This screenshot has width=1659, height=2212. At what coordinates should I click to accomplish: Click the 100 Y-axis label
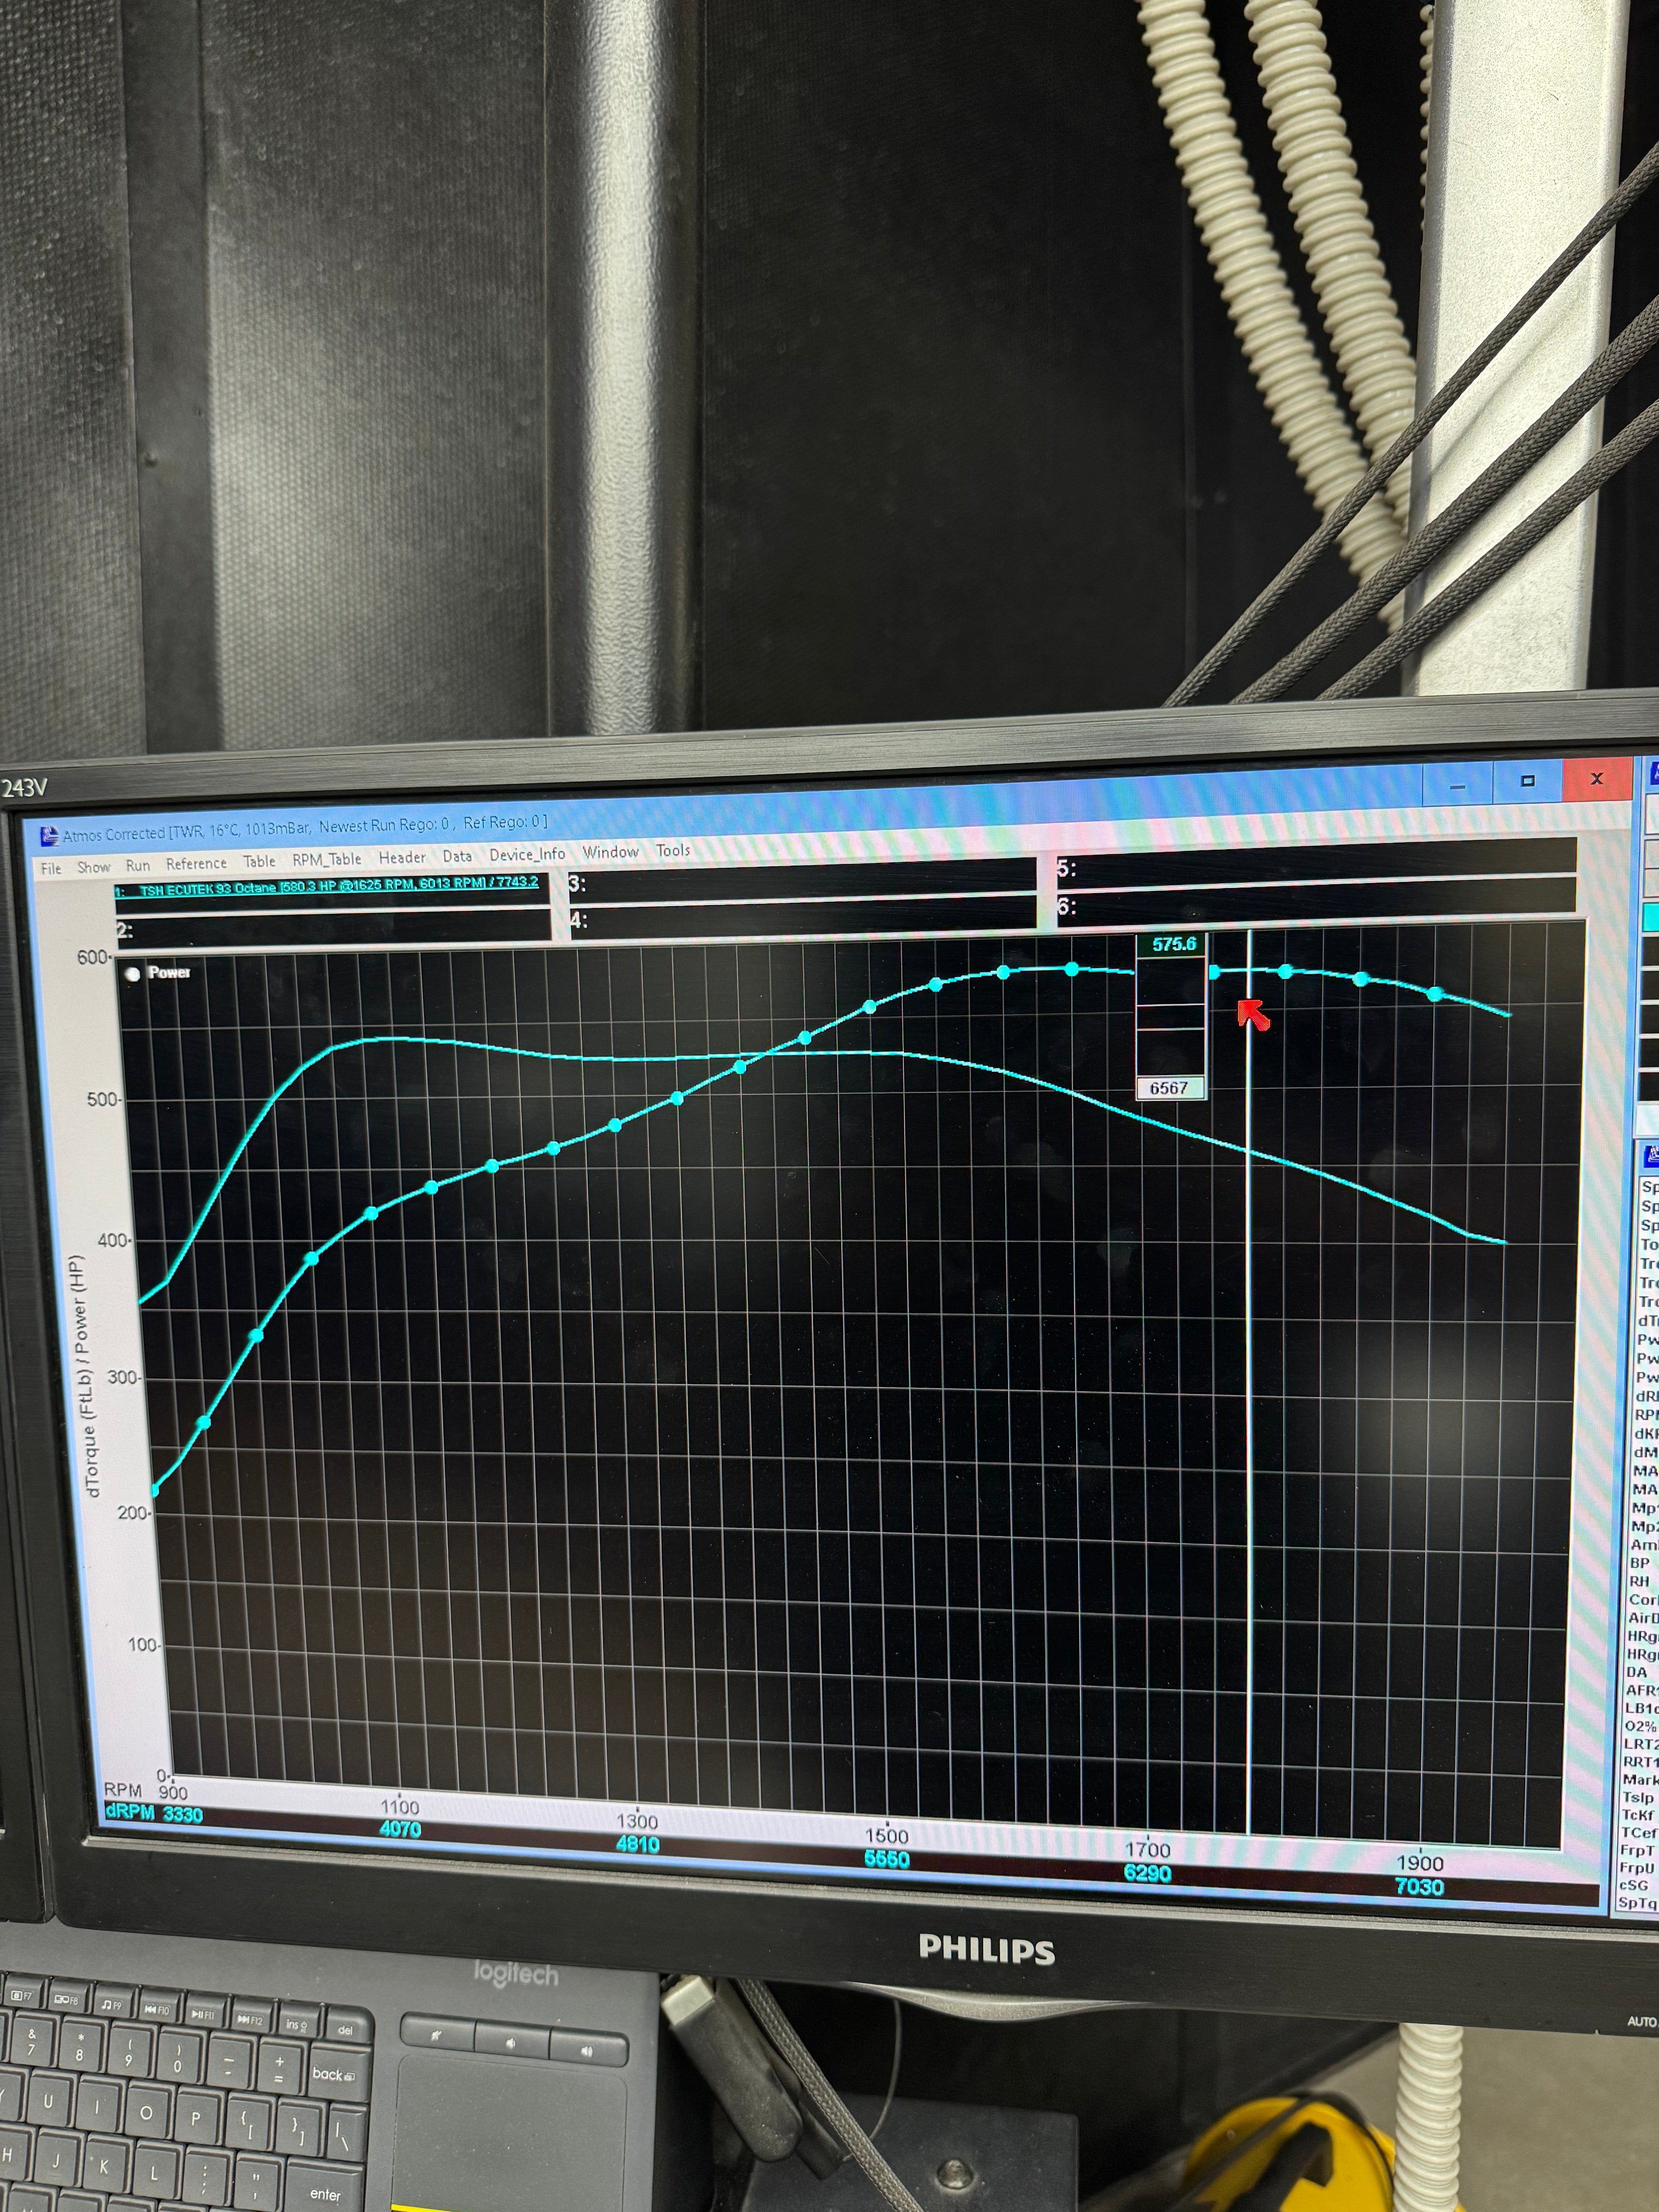[143, 1645]
